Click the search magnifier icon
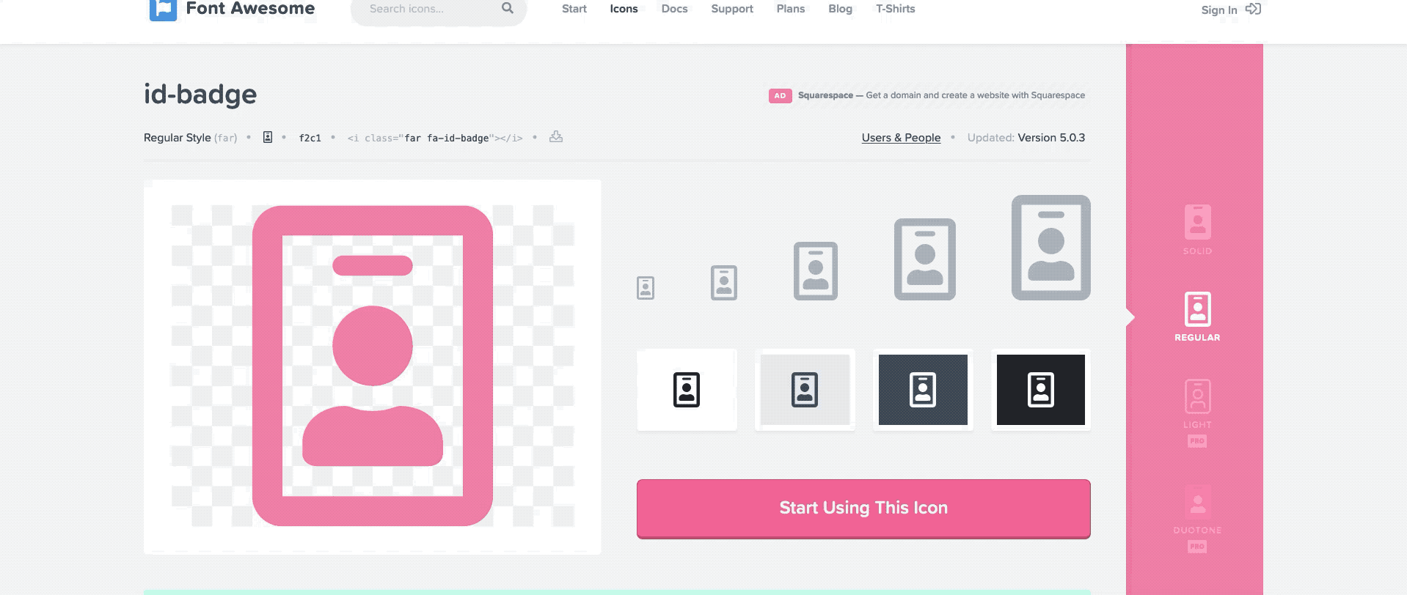 (x=507, y=8)
